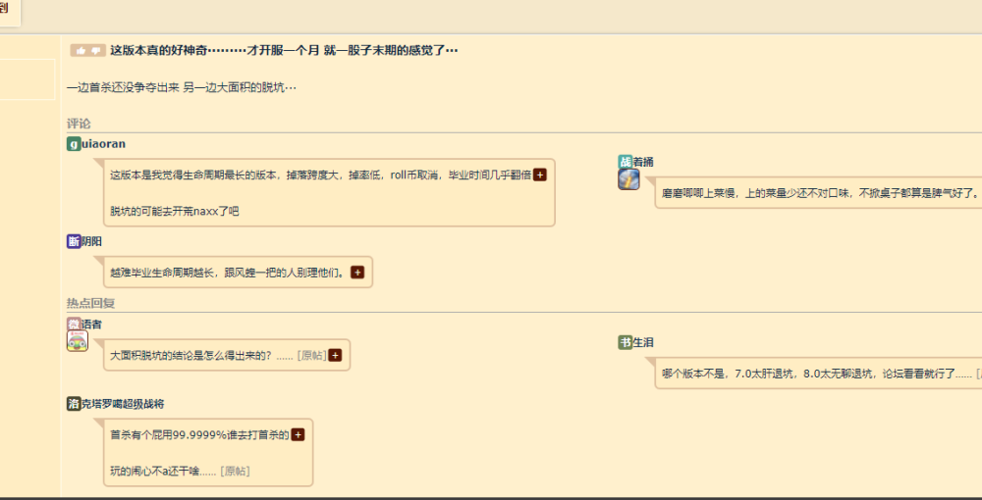Viewport: 982px width, 500px height.
Task: Open guiaoran's green letter badge
Action: click(74, 144)
